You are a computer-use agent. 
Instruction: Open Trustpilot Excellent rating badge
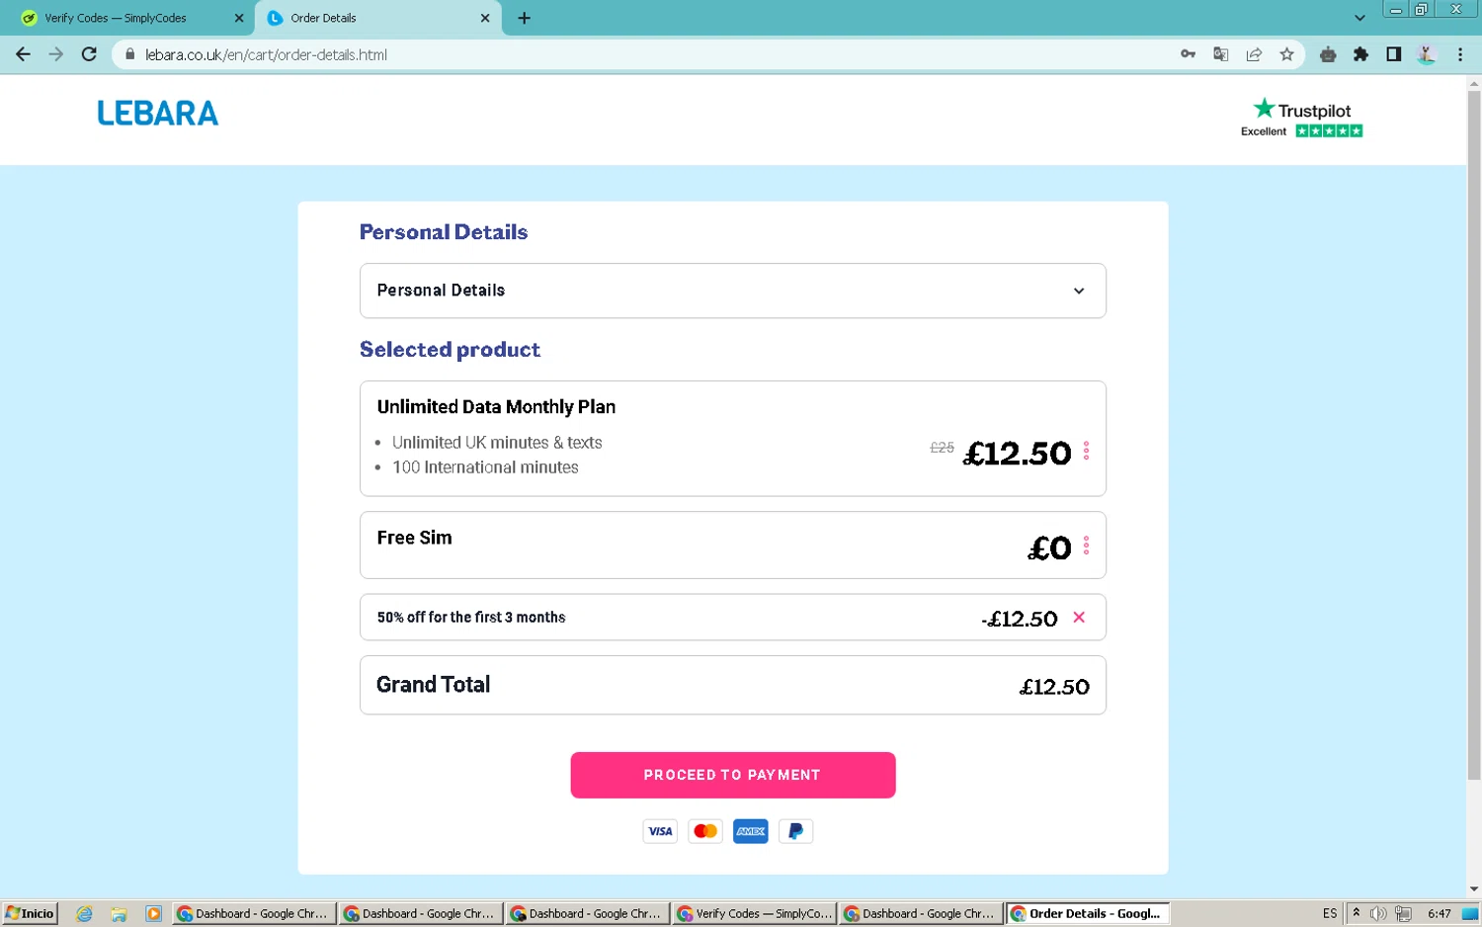[x=1301, y=119]
